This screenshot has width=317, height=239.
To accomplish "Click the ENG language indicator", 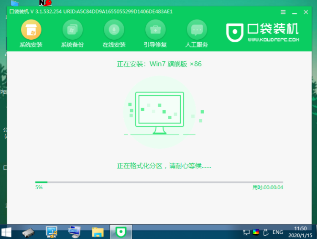I will click(279, 232).
